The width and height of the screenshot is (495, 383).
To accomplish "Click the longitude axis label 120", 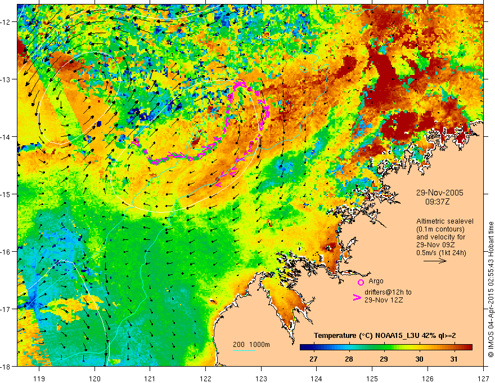I will click(94, 378).
